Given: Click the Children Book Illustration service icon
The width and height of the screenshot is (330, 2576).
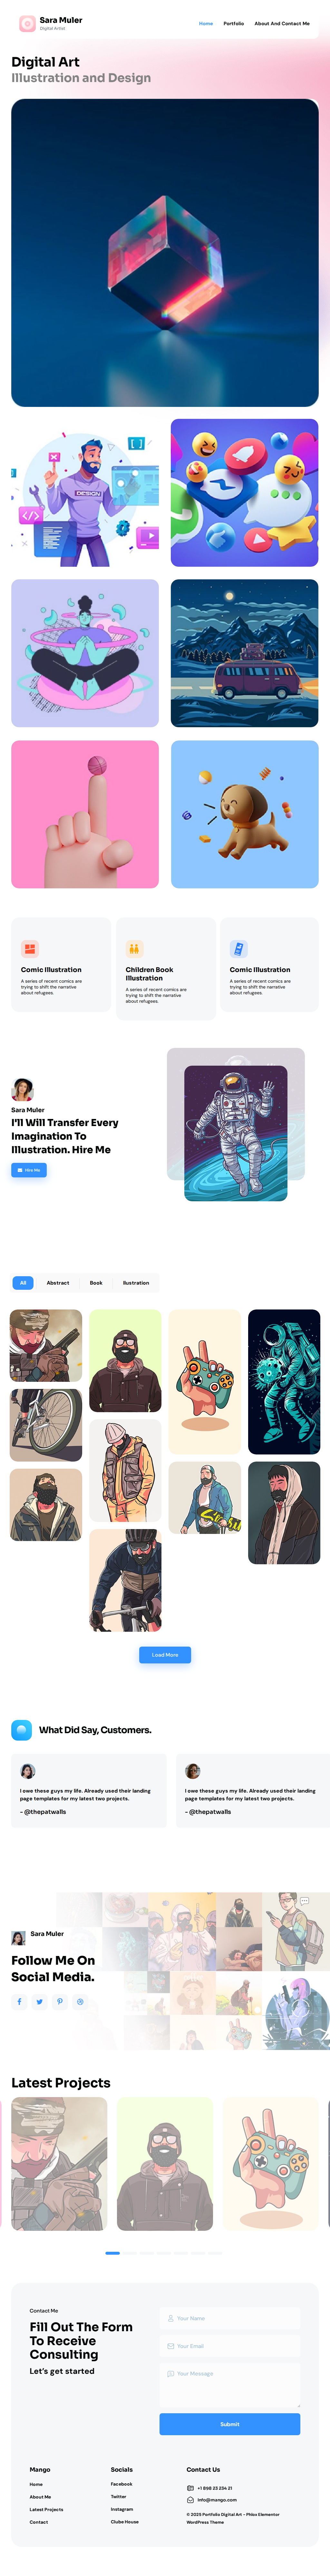Looking at the screenshot, I should coord(134,948).
